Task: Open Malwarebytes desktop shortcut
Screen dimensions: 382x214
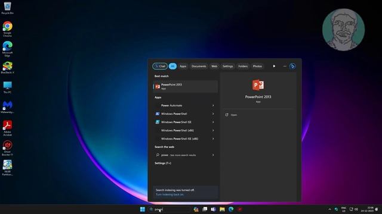Action: 7,107
